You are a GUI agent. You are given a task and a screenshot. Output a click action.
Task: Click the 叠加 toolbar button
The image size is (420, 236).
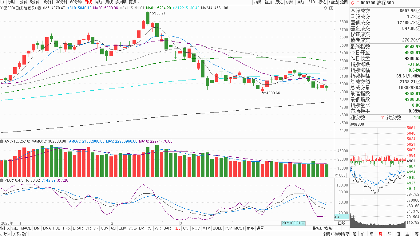point(268,2)
